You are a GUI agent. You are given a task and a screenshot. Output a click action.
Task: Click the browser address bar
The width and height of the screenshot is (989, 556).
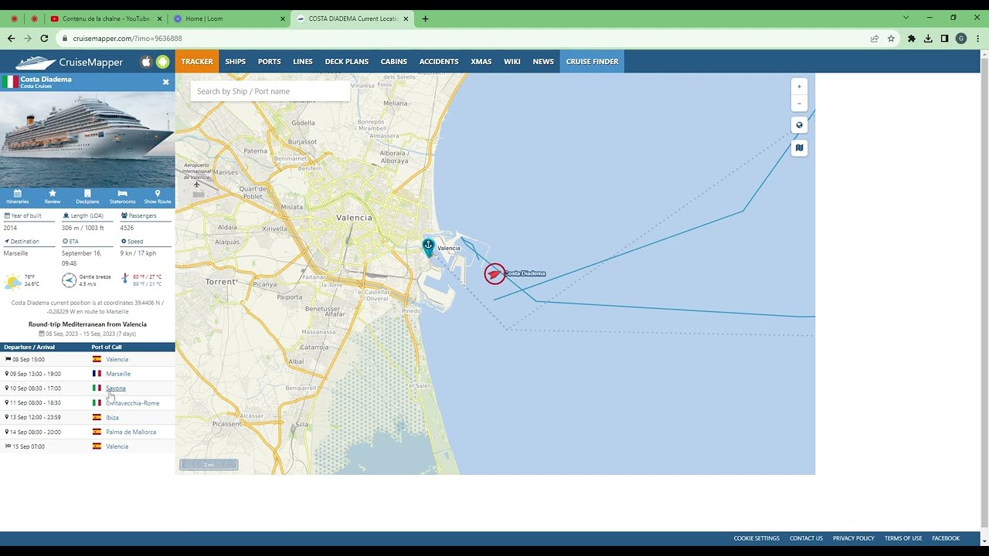[464, 38]
